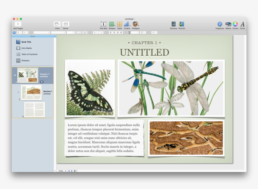Screen dimensions: 258x189
Task: Open the Fonts panel
Action: (243, 24)
